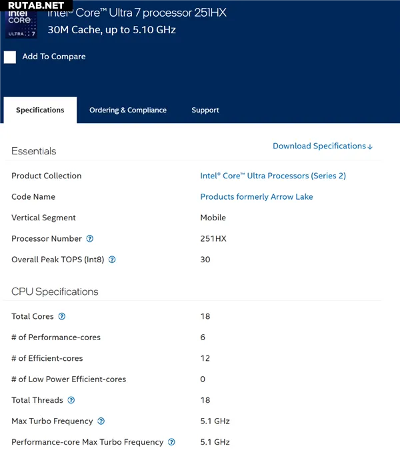This screenshot has width=400, height=450.
Task: Click help icon next to Total Threads
Action: tap(71, 400)
